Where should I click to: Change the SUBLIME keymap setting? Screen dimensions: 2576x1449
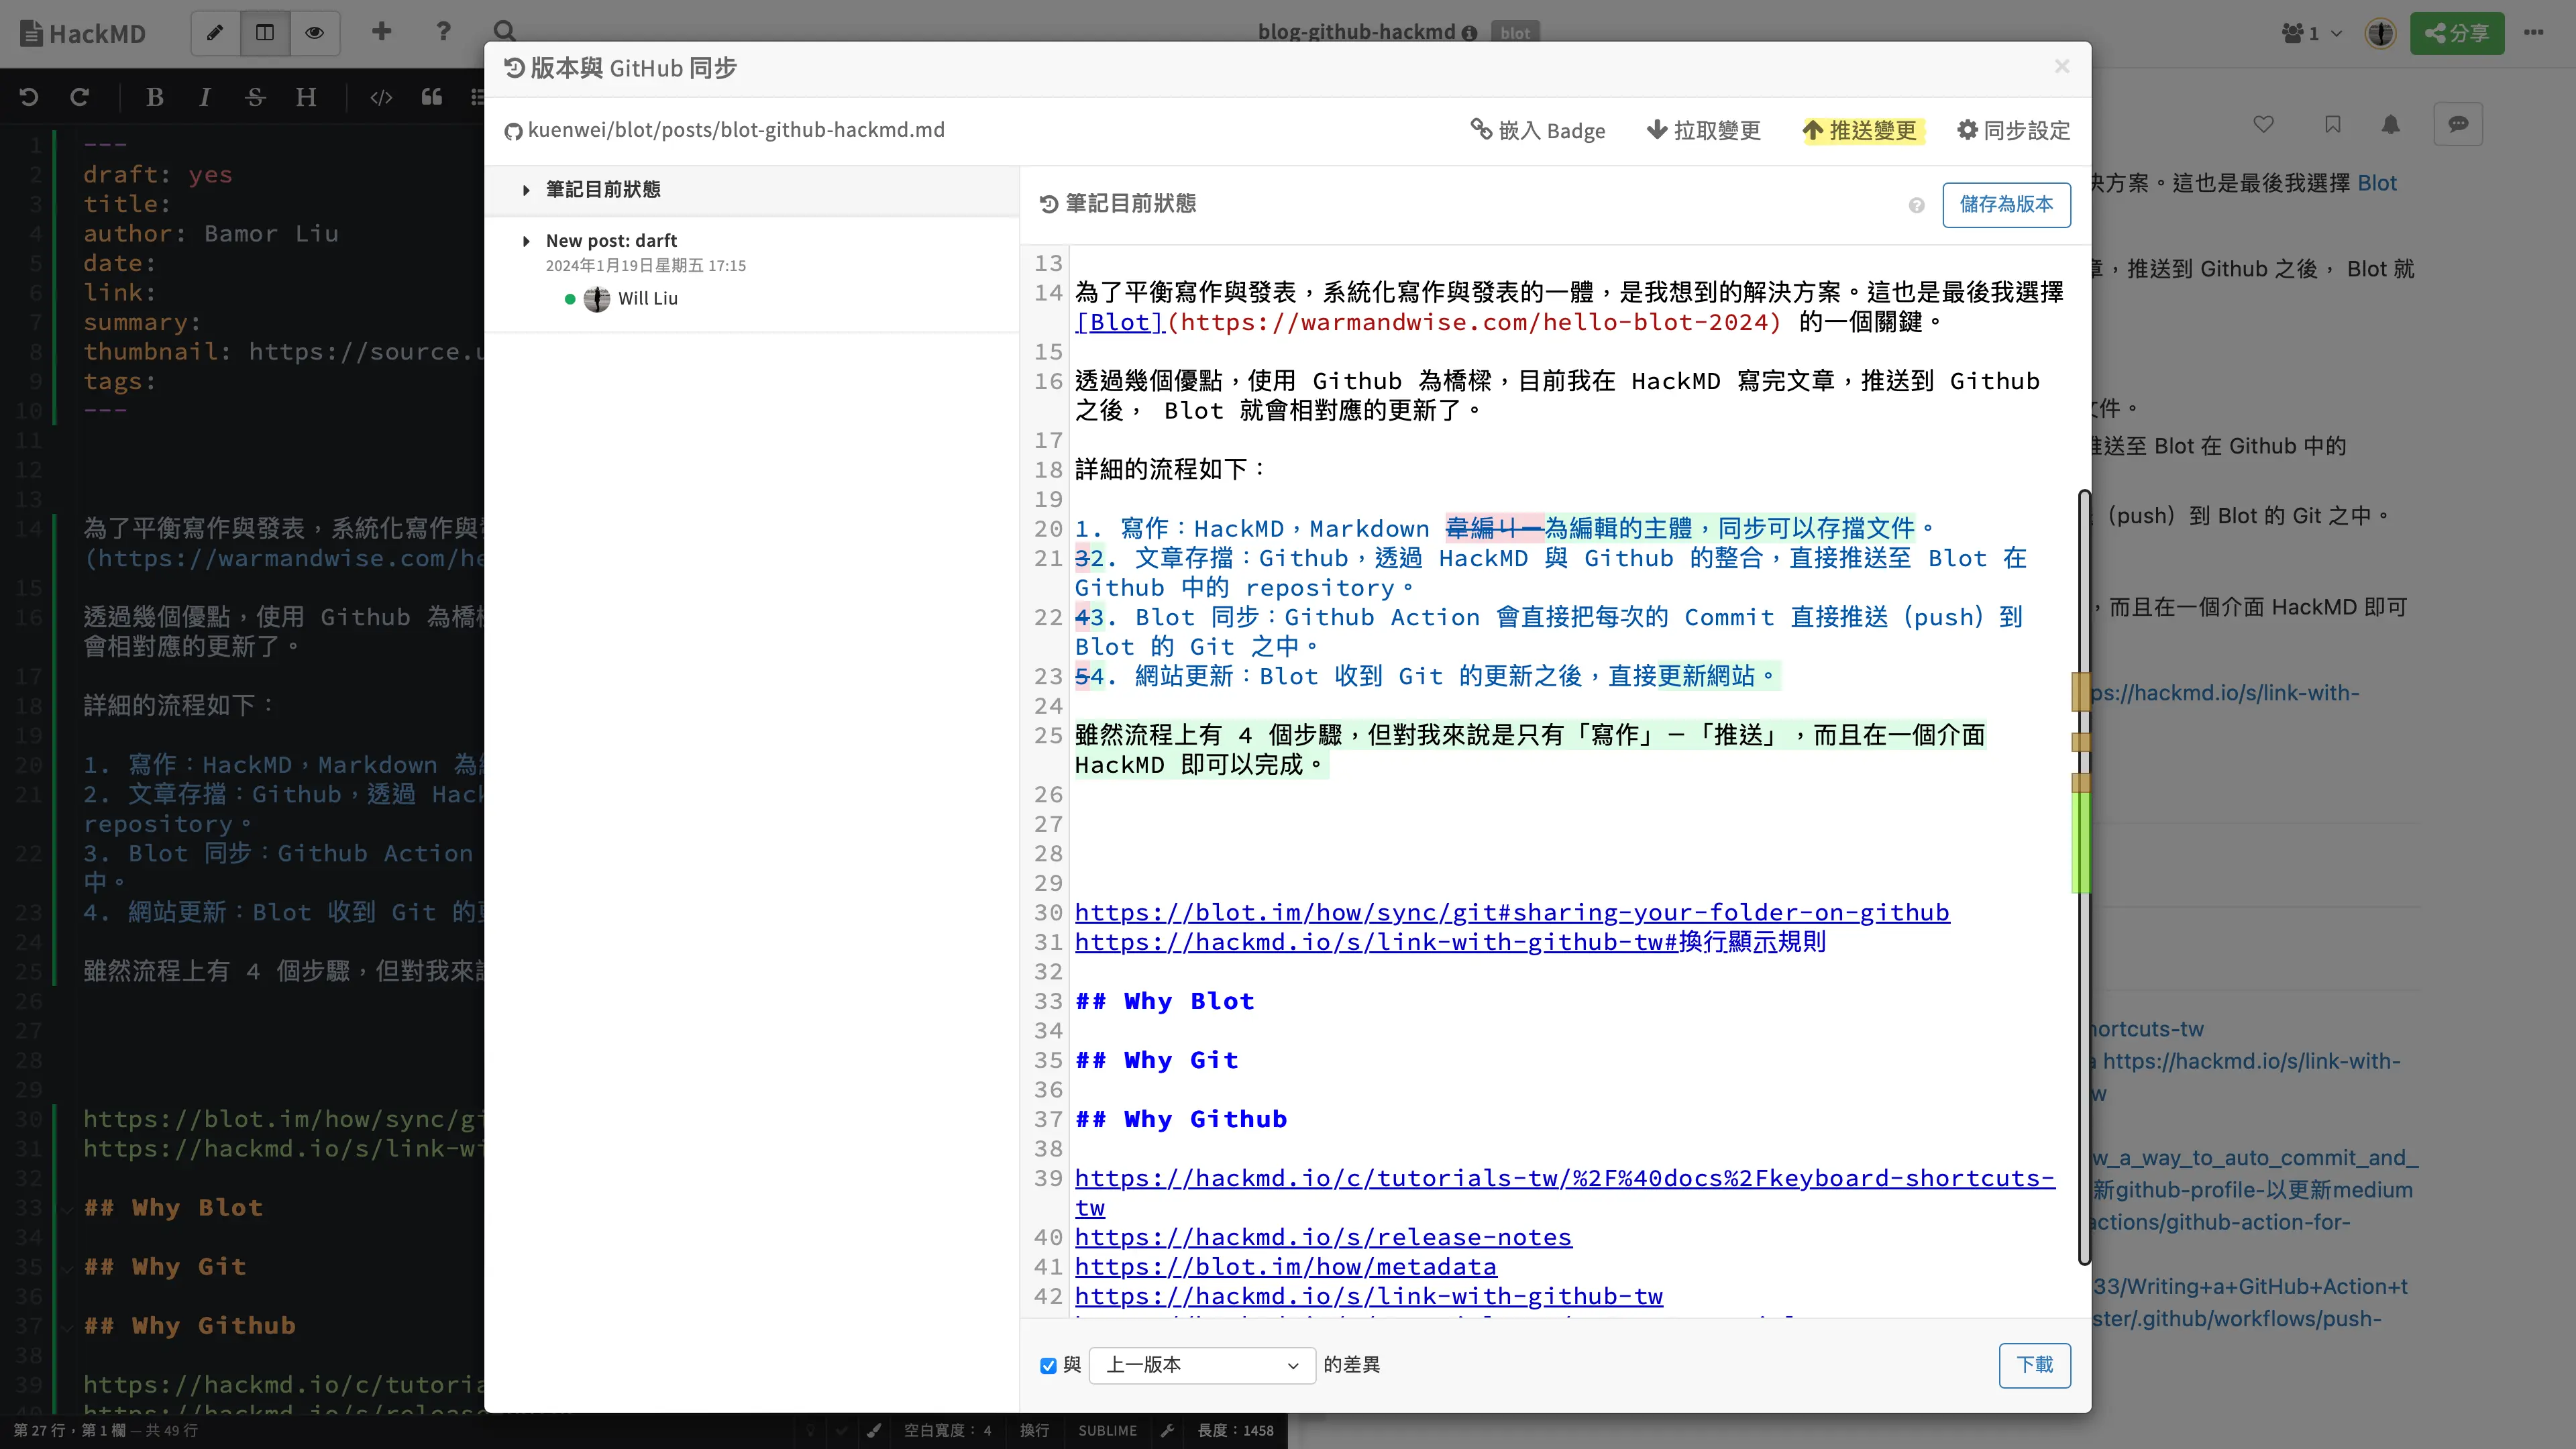[1107, 1431]
